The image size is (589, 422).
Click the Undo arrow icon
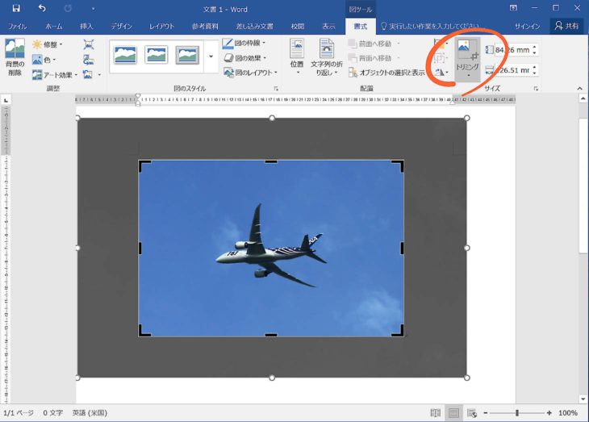tap(42, 8)
